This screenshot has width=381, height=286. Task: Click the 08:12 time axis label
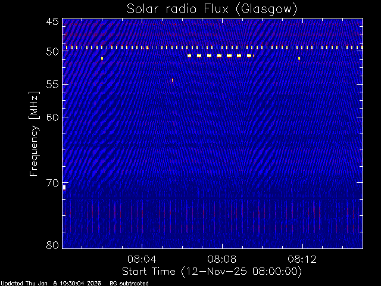coord(302,259)
